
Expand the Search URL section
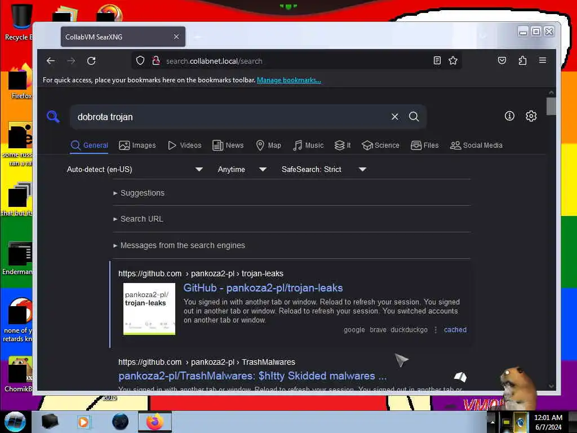tap(139, 219)
